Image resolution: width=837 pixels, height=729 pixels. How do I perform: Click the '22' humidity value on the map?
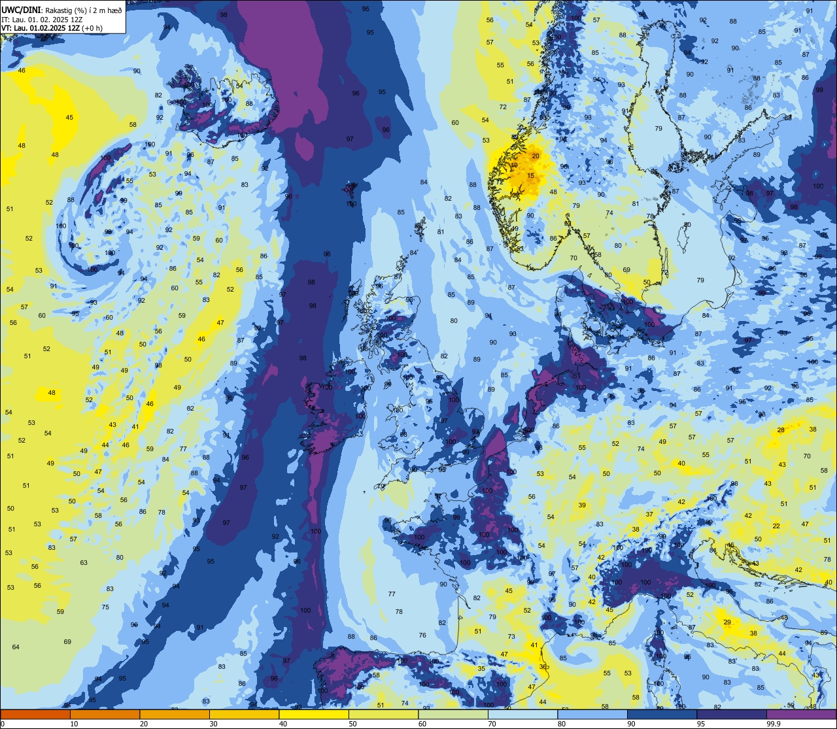(776, 526)
